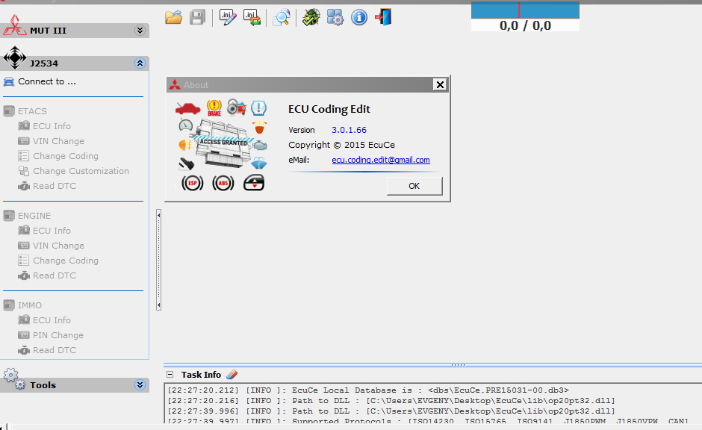
Task: Select Connect to ... in J2534 panel
Action: (x=47, y=81)
